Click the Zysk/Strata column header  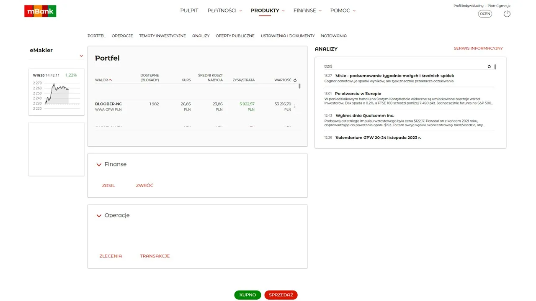(x=243, y=80)
